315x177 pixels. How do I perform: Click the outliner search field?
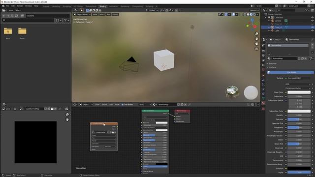point(286,10)
